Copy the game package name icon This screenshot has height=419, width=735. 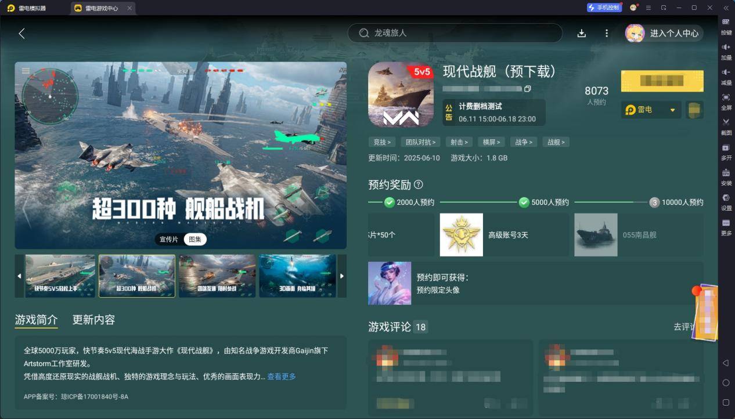coord(527,89)
